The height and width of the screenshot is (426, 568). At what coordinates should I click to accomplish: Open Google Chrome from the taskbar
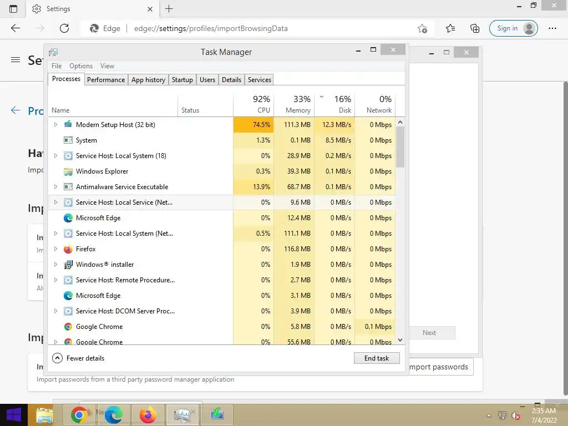point(79,415)
